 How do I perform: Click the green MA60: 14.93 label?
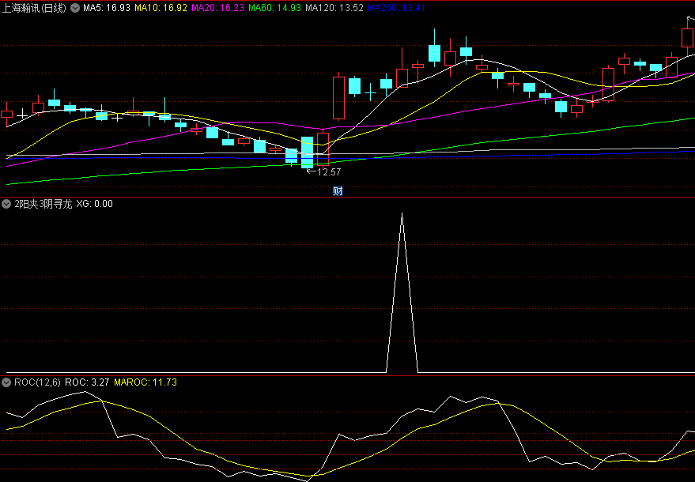coord(275,8)
